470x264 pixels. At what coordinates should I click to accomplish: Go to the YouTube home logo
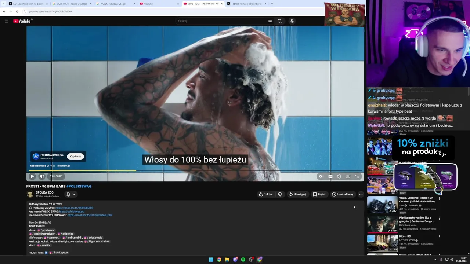pyautogui.click(x=23, y=21)
